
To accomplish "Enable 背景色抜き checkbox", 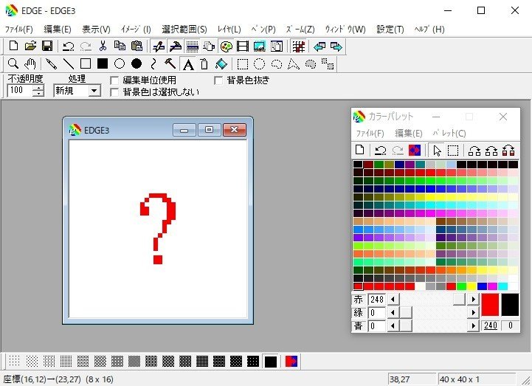I will (x=218, y=80).
